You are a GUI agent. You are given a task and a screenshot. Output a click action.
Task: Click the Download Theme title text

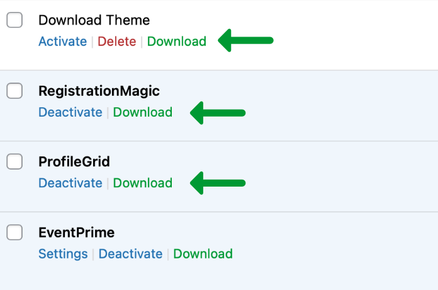[94, 20]
